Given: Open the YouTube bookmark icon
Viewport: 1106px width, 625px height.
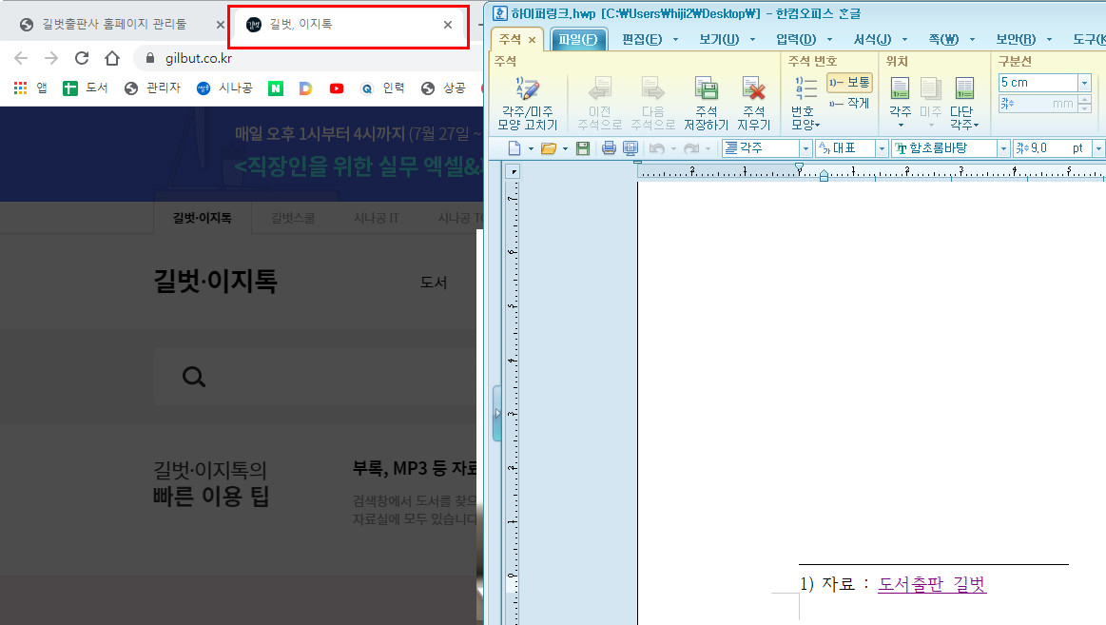Looking at the screenshot, I should pos(337,88).
